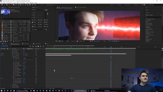
Task: Open the Effects & Presets panel header
Action: (149, 15)
